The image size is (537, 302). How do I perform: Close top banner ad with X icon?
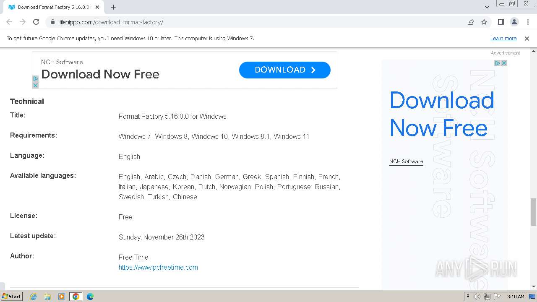35,85
